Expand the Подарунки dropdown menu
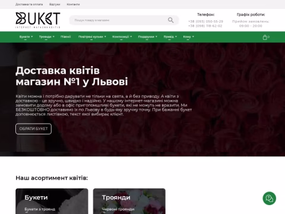Screen dimensions: 285x214 click(x=147, y=37)
